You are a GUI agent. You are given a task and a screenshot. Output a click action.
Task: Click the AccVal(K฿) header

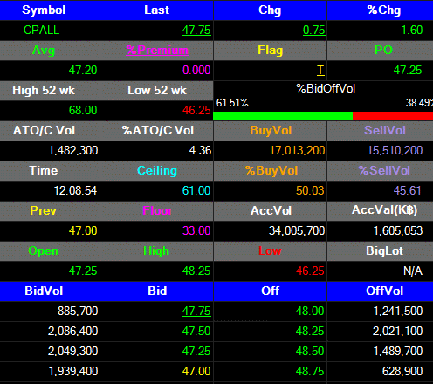tap(384, 210)
